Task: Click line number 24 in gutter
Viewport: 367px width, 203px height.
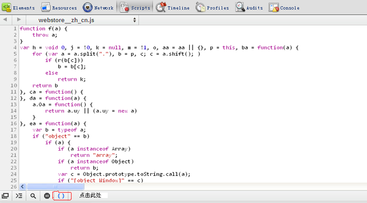Action: point(14,174)
